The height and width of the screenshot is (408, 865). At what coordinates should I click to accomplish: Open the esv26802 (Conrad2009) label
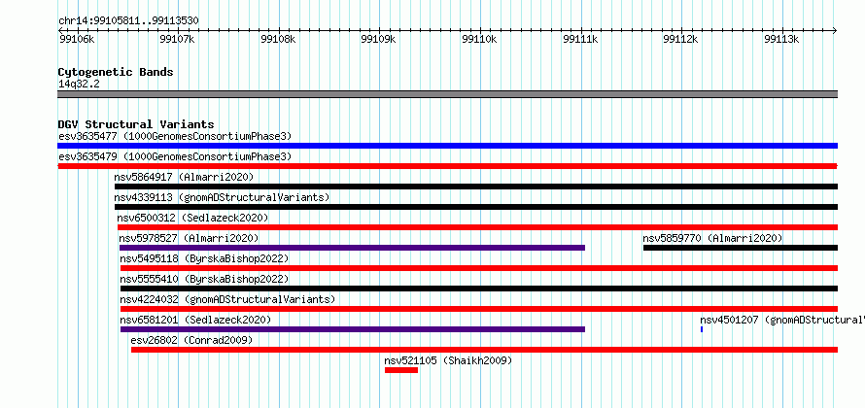191,340
